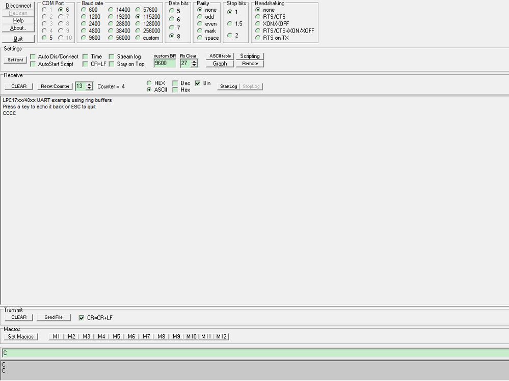
Task: Clear the Receive window
Action: [19, 86]
